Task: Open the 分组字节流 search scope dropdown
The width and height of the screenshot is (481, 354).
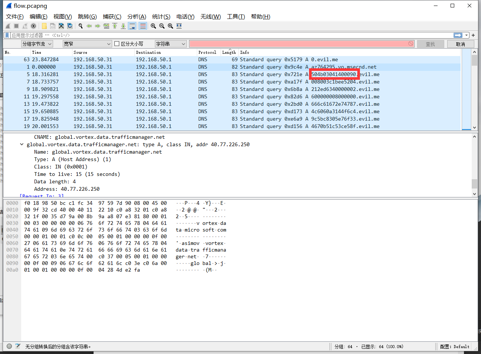Action: tap(37, 44)
